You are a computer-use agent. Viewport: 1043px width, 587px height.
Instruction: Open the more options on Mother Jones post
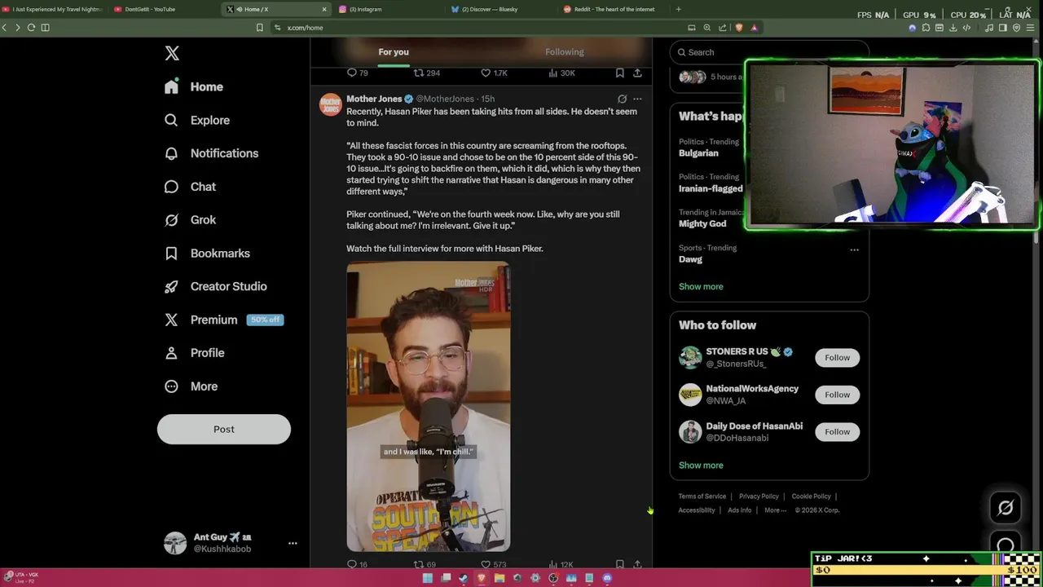637,99
